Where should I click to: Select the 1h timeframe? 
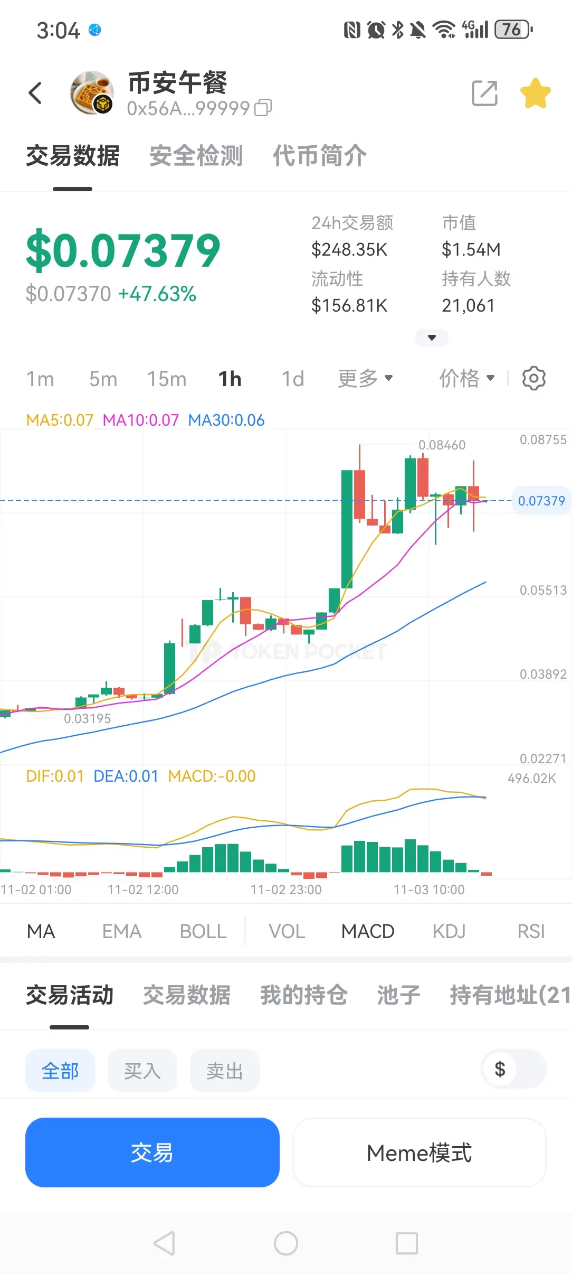click(230, 379)
